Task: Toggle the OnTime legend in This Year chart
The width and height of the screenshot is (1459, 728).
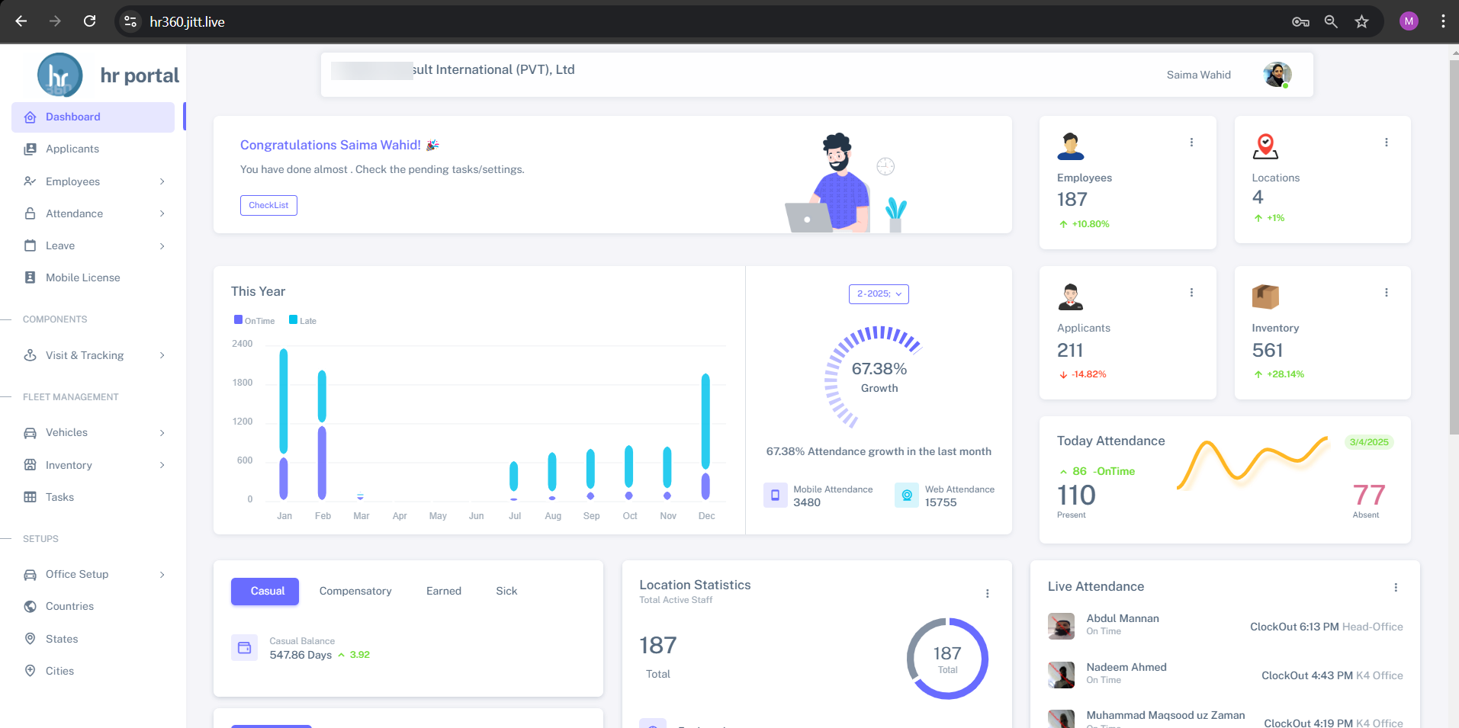Action: (254, 320)
